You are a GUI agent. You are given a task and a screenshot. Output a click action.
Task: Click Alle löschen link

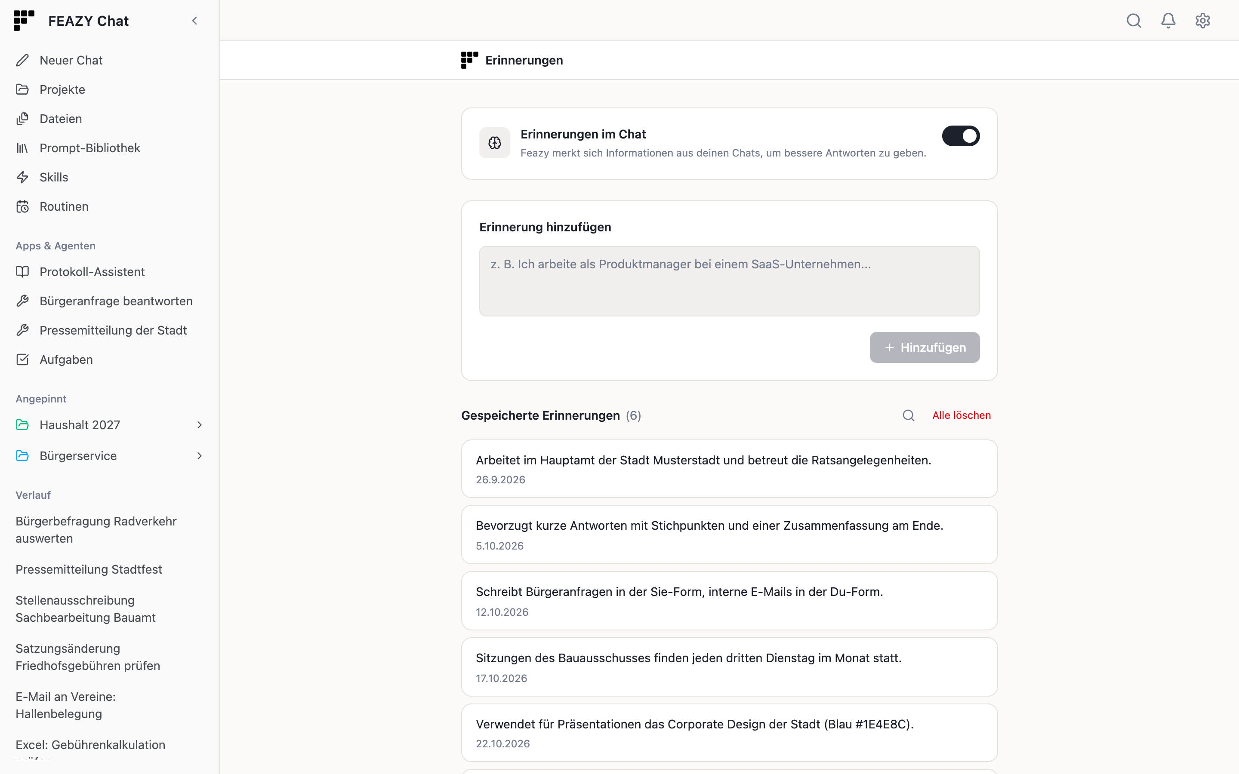(x=961, y=415)
